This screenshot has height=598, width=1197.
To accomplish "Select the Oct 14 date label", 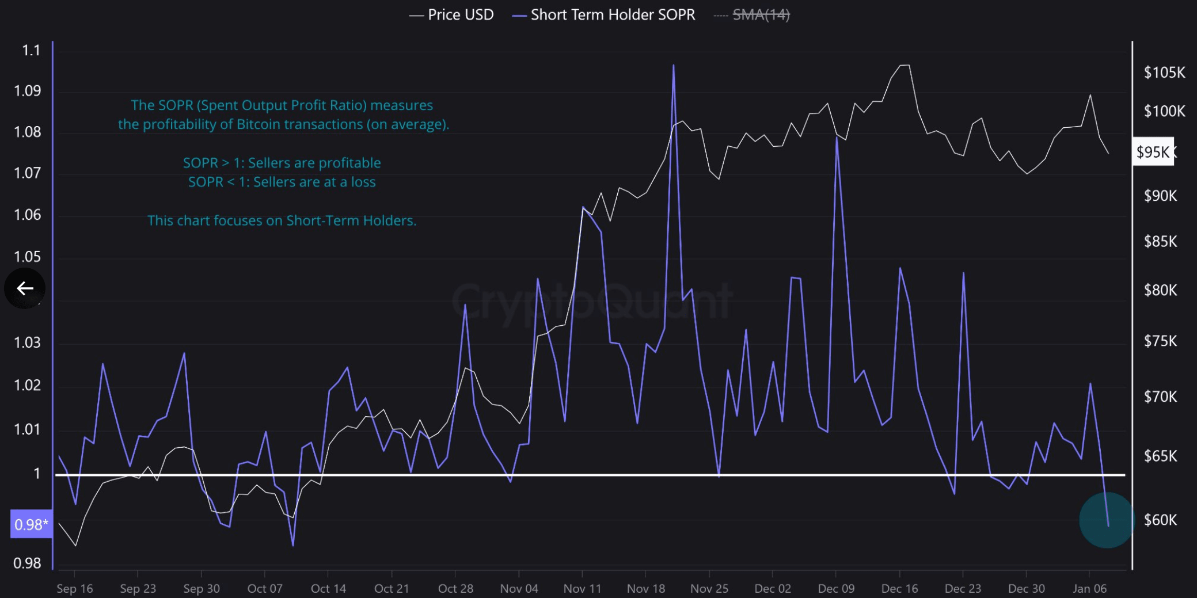I will click(328, 588).
